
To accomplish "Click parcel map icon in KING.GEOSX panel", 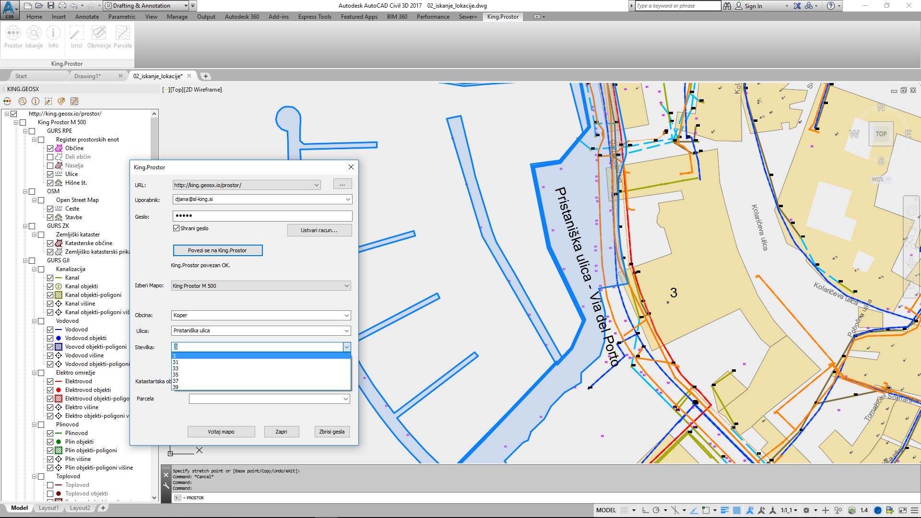I will tap(74, 101).
